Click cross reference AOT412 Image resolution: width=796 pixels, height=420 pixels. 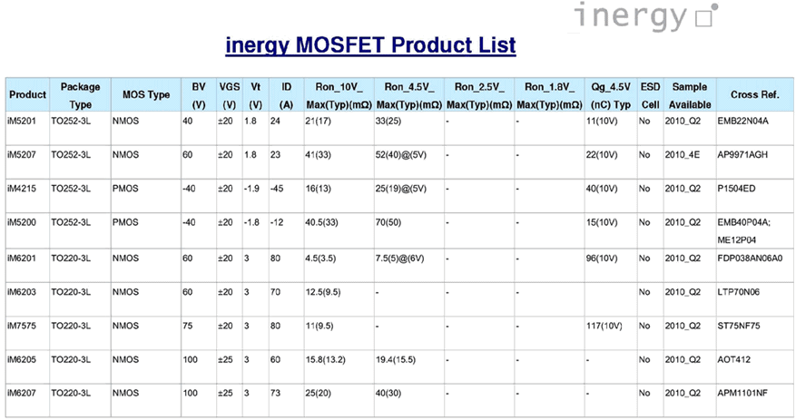(x=733, y=359)
